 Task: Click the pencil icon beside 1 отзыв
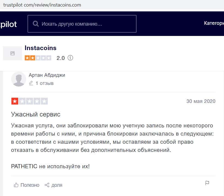[31, 83]
